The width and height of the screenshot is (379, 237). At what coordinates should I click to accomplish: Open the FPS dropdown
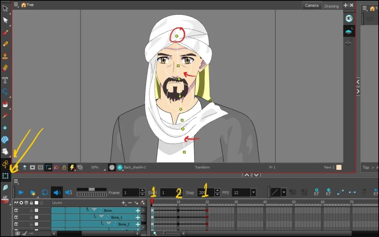[253, 192]
